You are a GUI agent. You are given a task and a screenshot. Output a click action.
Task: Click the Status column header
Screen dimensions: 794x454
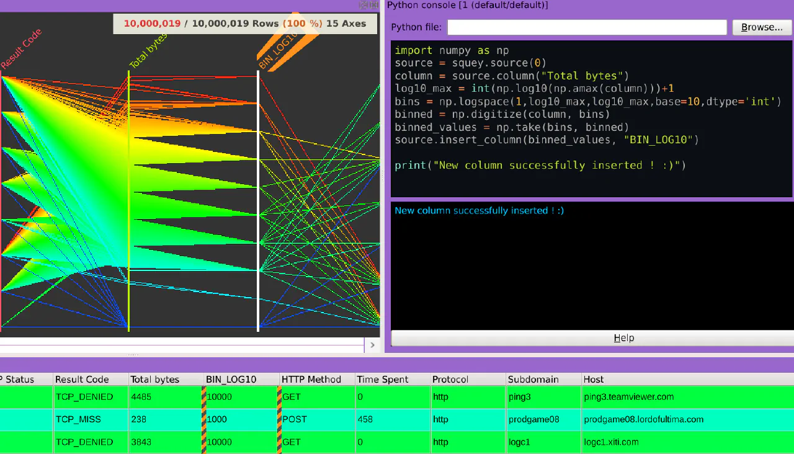[26, 380]
